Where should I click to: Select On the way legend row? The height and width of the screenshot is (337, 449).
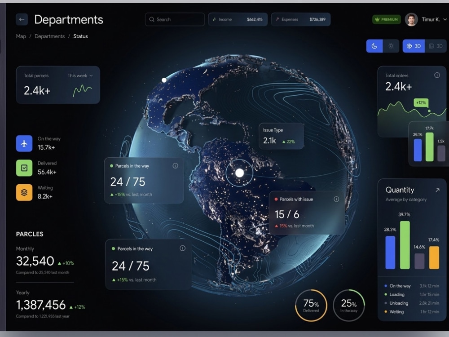pyautogui.click(x=411, y=286)
